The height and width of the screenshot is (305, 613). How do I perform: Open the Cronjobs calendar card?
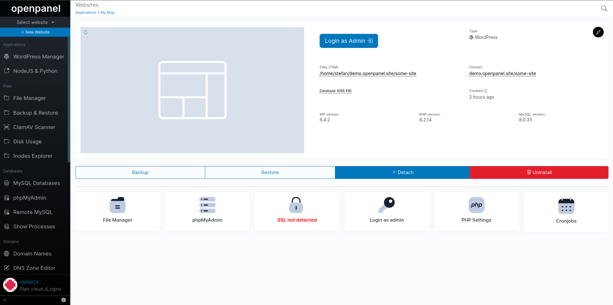coord(566,212)
